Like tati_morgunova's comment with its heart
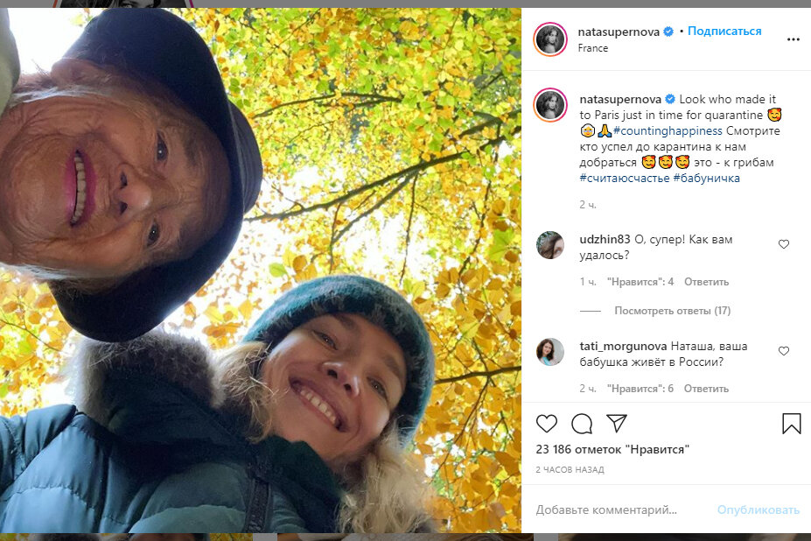This screenshot has width=811, height=541. [x=783, y=351]
